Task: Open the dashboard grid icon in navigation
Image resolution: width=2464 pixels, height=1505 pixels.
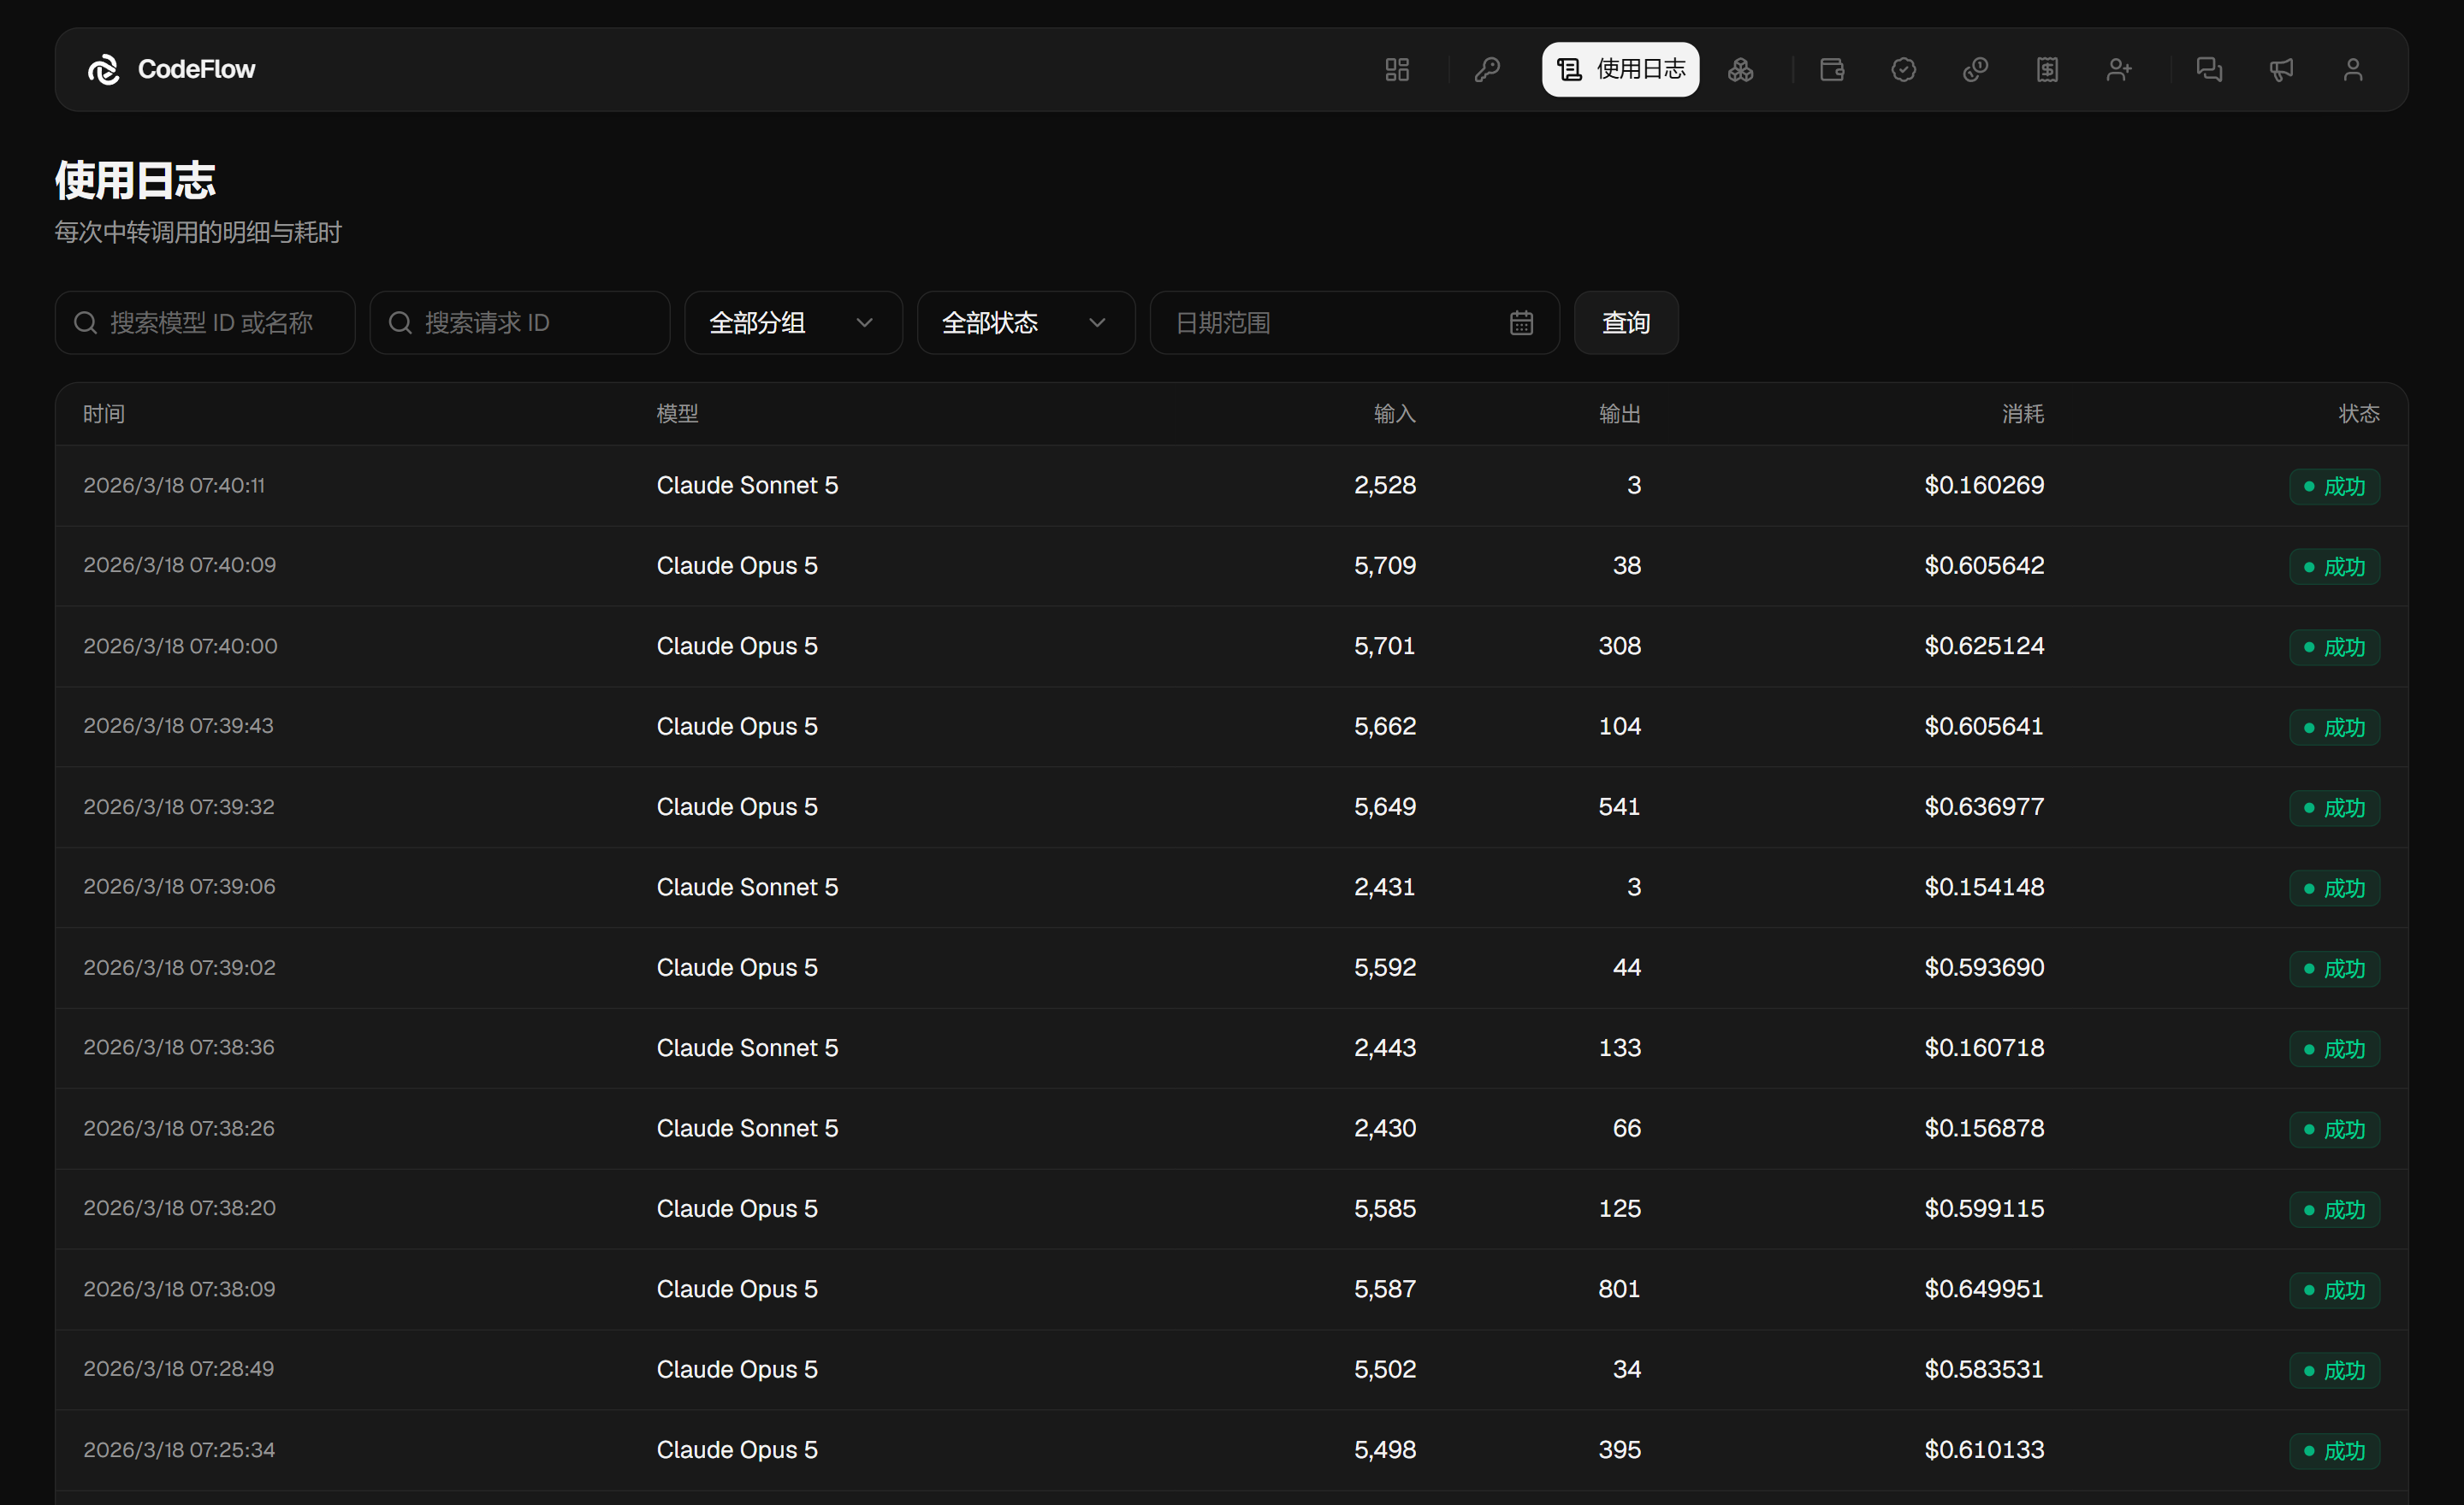Action: [1397, 69]
